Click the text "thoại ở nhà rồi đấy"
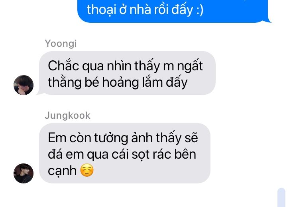This screenshot has width=287, height=207. coord(140,10)
